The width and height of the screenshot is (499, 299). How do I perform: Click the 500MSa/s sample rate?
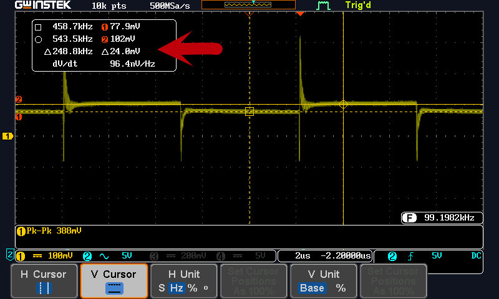click(170, 6)
